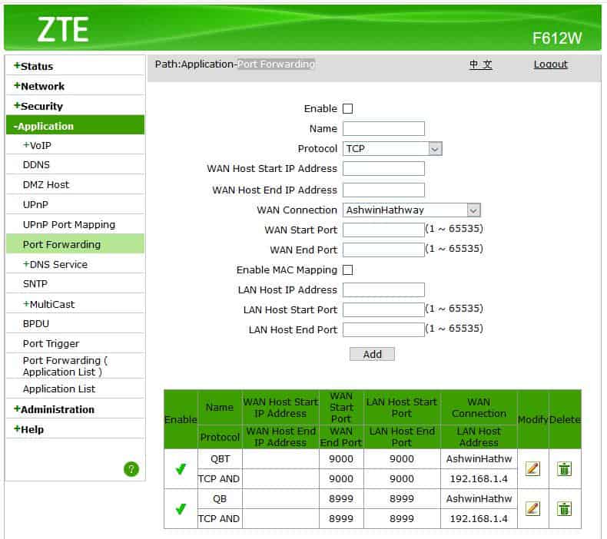Click the AshwinHathw cell in QB row

(479, 499)
